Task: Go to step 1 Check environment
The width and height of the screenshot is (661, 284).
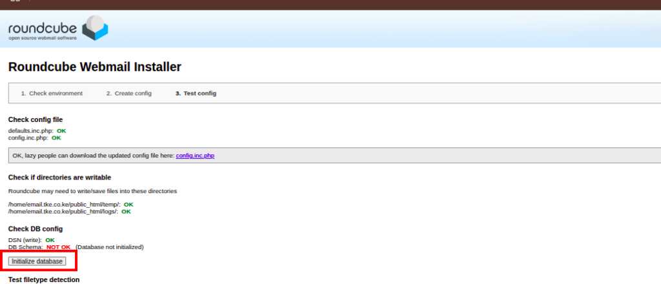Action: [52, 93]
